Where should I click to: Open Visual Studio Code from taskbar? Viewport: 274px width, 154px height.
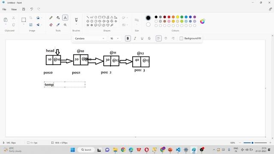tap(178, 150)
